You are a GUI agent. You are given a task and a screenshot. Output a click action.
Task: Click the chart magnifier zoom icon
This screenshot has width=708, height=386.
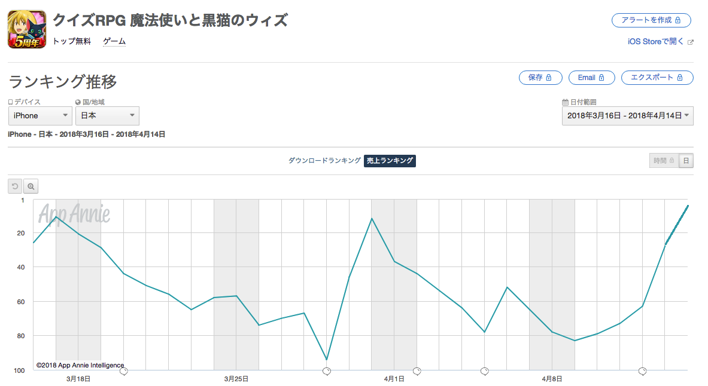click(31, 186)
